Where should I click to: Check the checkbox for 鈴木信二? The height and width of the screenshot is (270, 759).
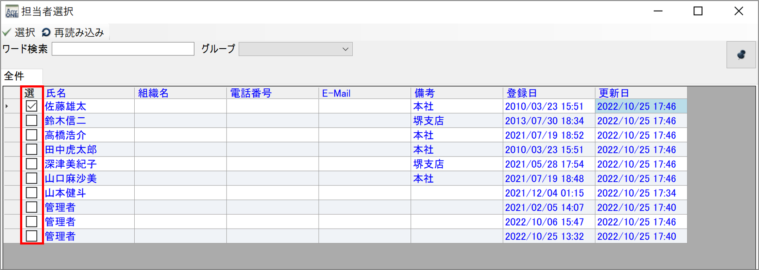click(32, 121)
